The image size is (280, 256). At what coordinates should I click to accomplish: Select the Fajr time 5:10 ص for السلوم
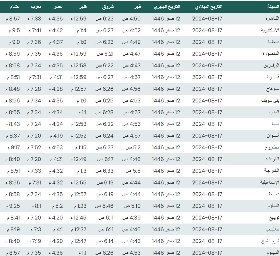click(x=131, y=206)
